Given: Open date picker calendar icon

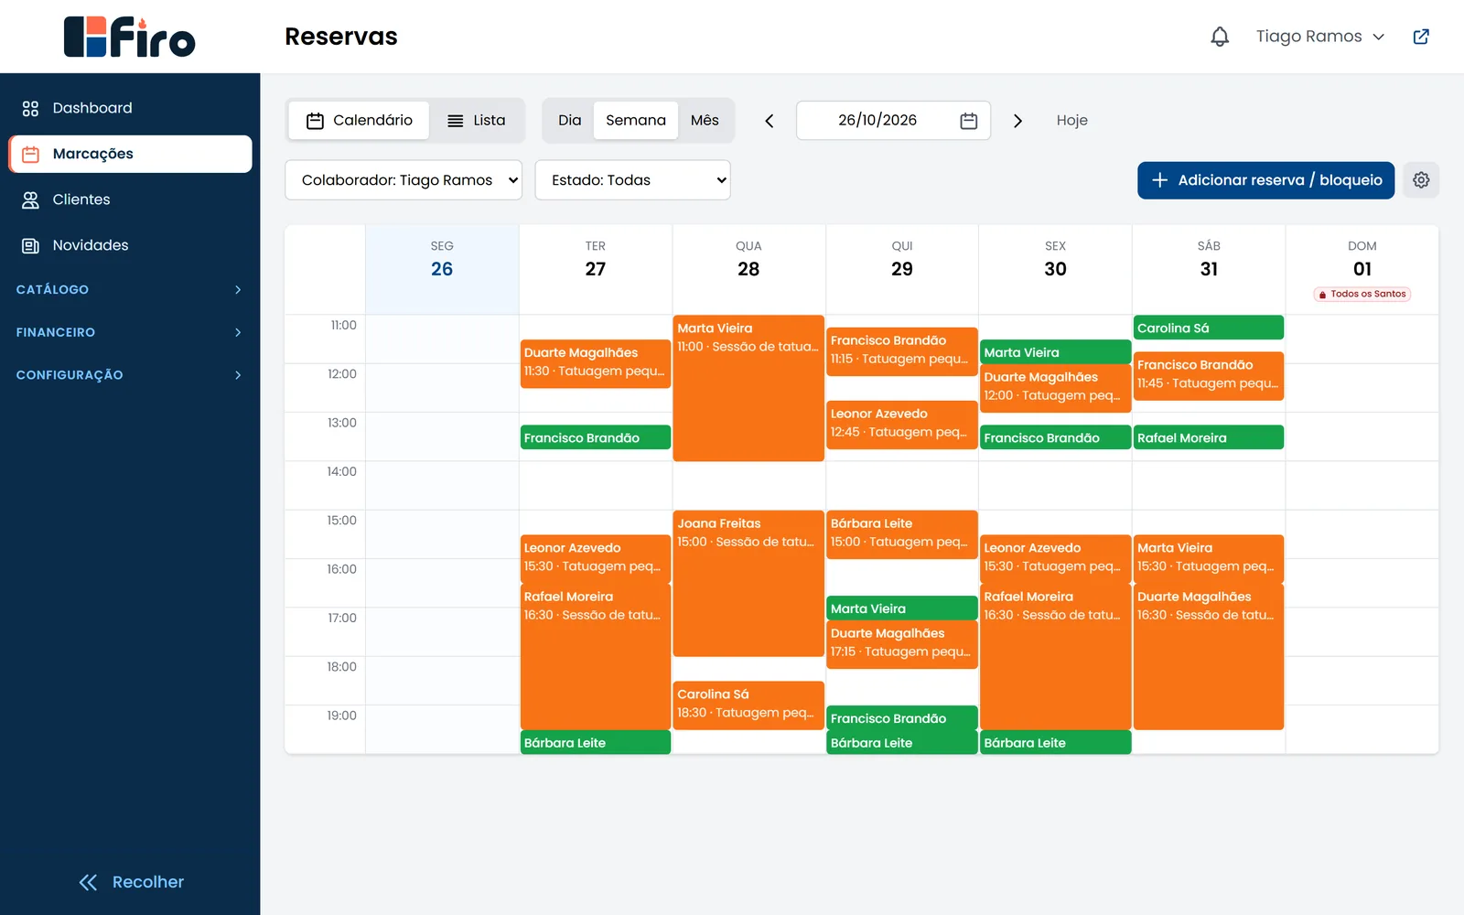Looking at the screenshot, I should [969, 121].
